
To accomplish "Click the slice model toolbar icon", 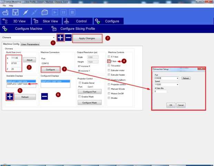I will 45,12.
